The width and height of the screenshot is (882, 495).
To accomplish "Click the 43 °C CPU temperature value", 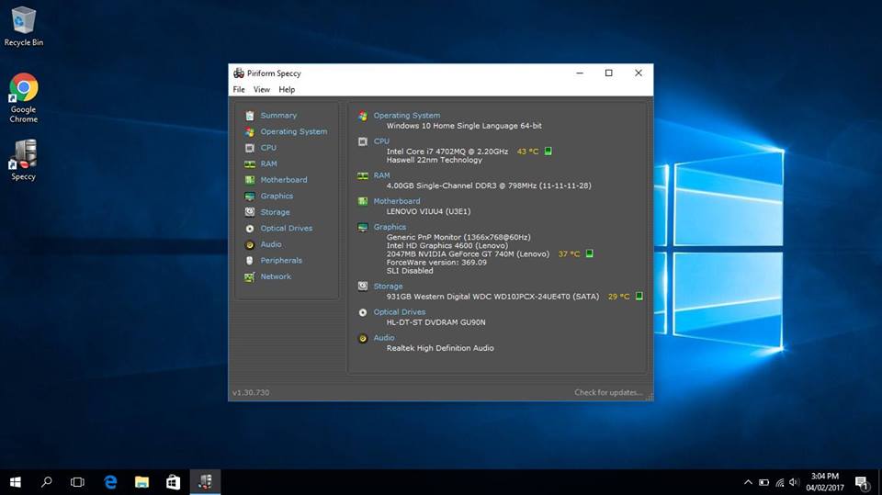I will 527,152.
